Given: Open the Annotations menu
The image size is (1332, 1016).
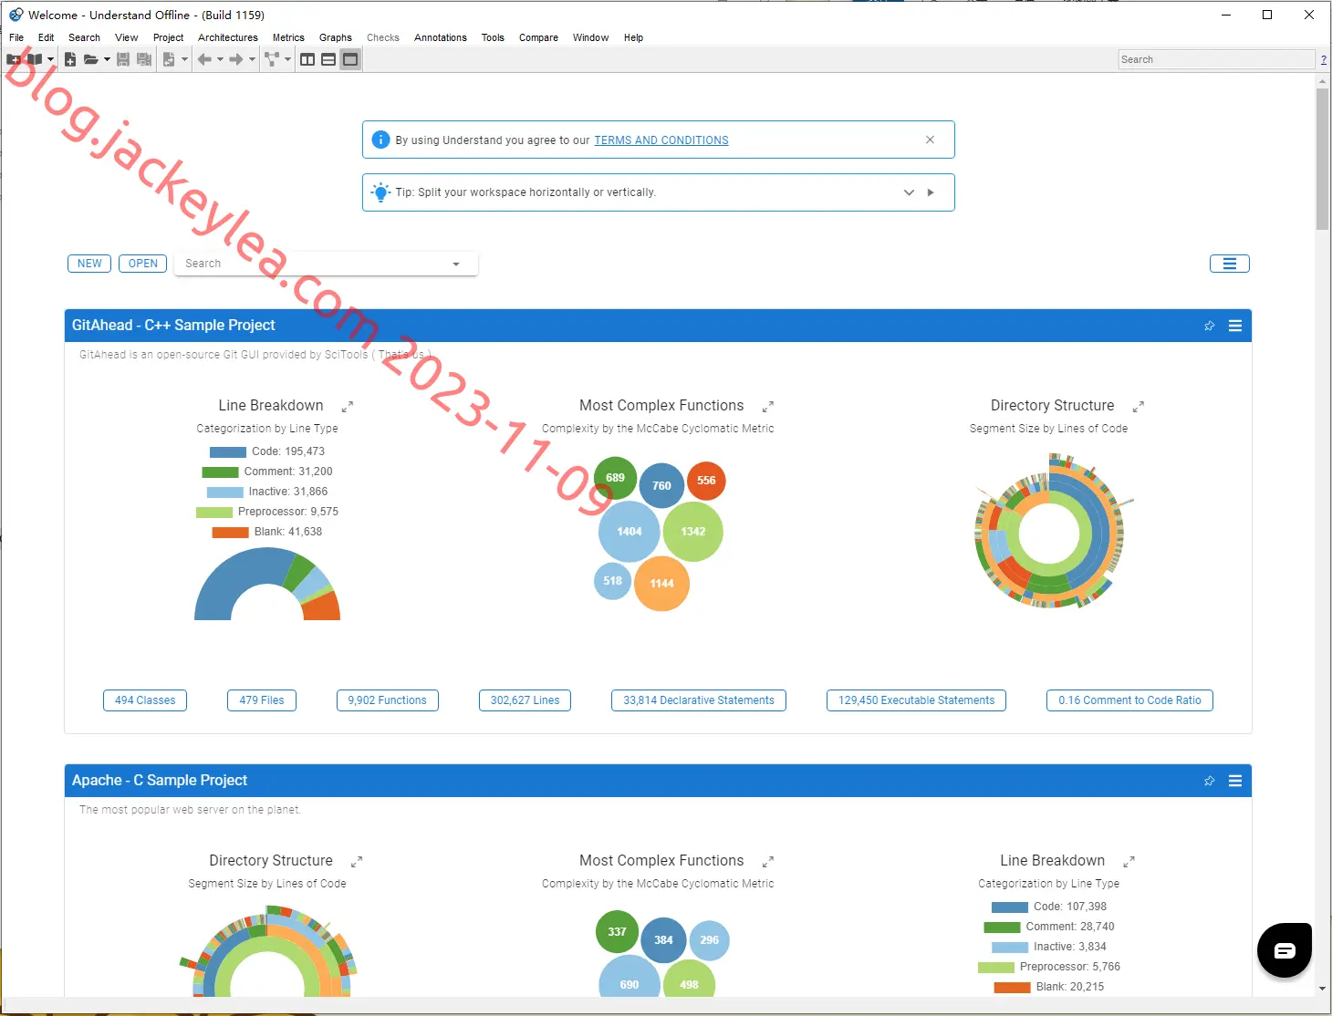Looking at the screenshot, I should (441, 37).
